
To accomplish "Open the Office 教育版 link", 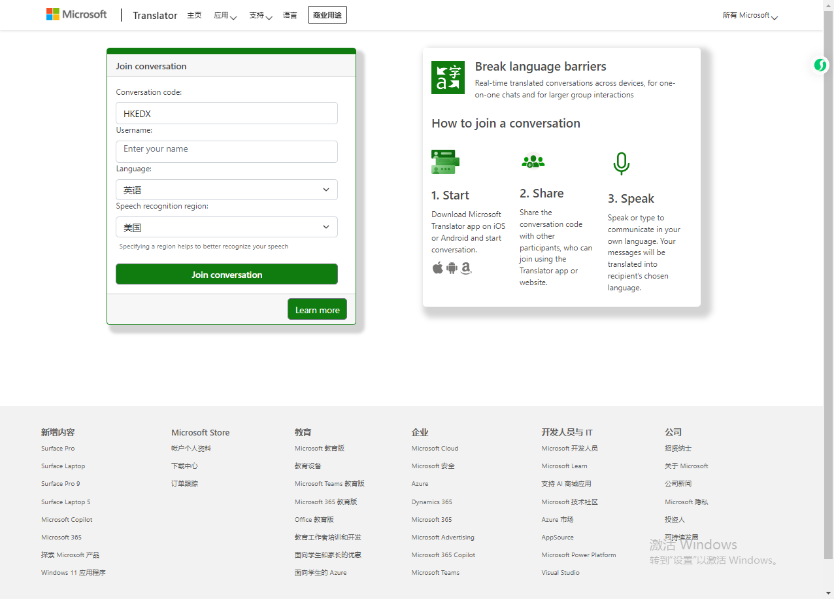I will 314,520.
